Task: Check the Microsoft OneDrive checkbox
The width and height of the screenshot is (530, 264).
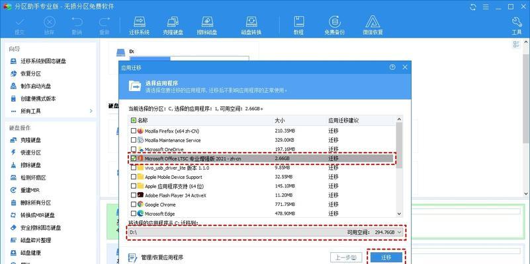Action: [x=134, y=149]
